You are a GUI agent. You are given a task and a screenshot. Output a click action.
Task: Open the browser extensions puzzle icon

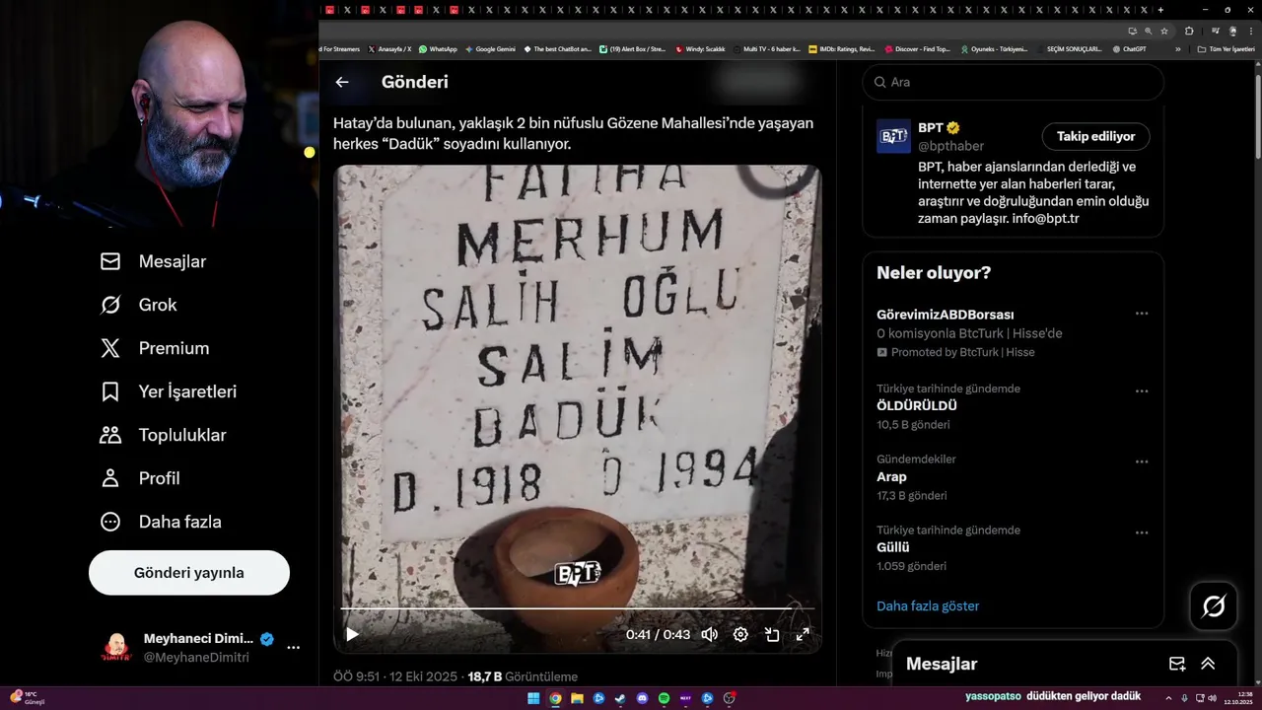point(1190,31)
